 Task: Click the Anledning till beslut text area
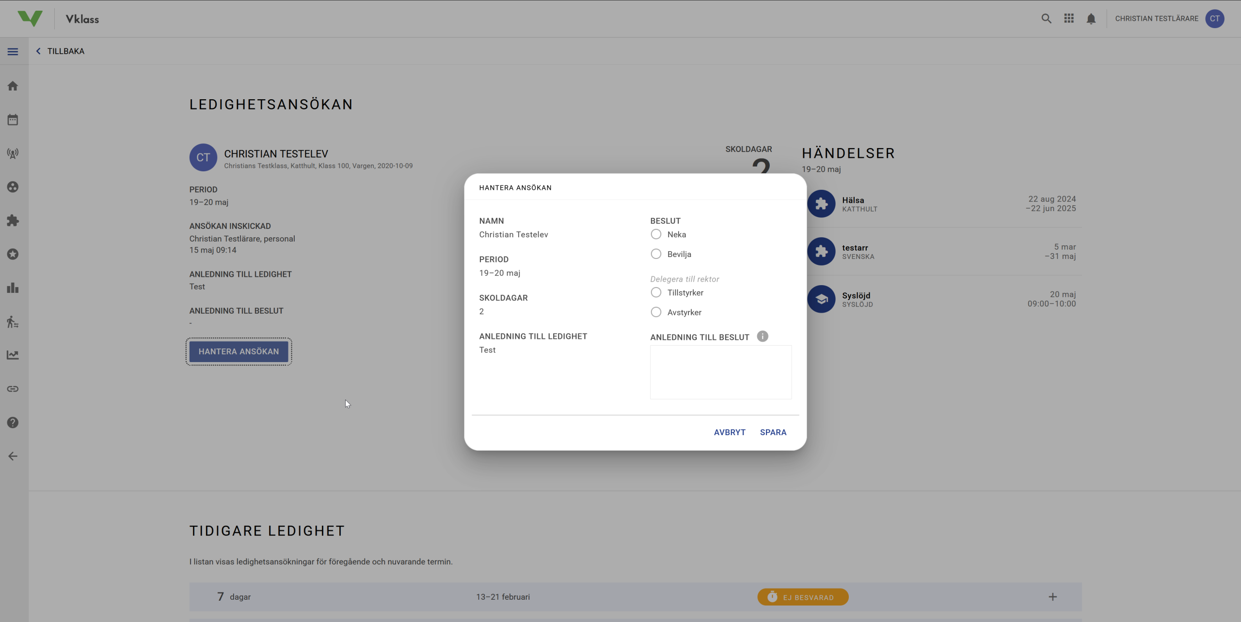point(720,372)
